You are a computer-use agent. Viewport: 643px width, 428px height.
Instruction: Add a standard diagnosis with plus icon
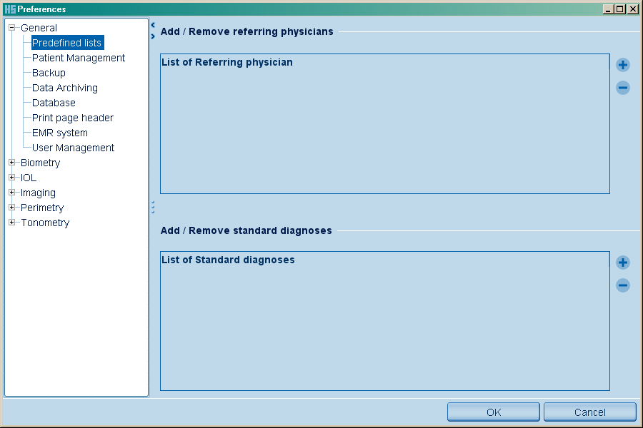coord(623,263)
